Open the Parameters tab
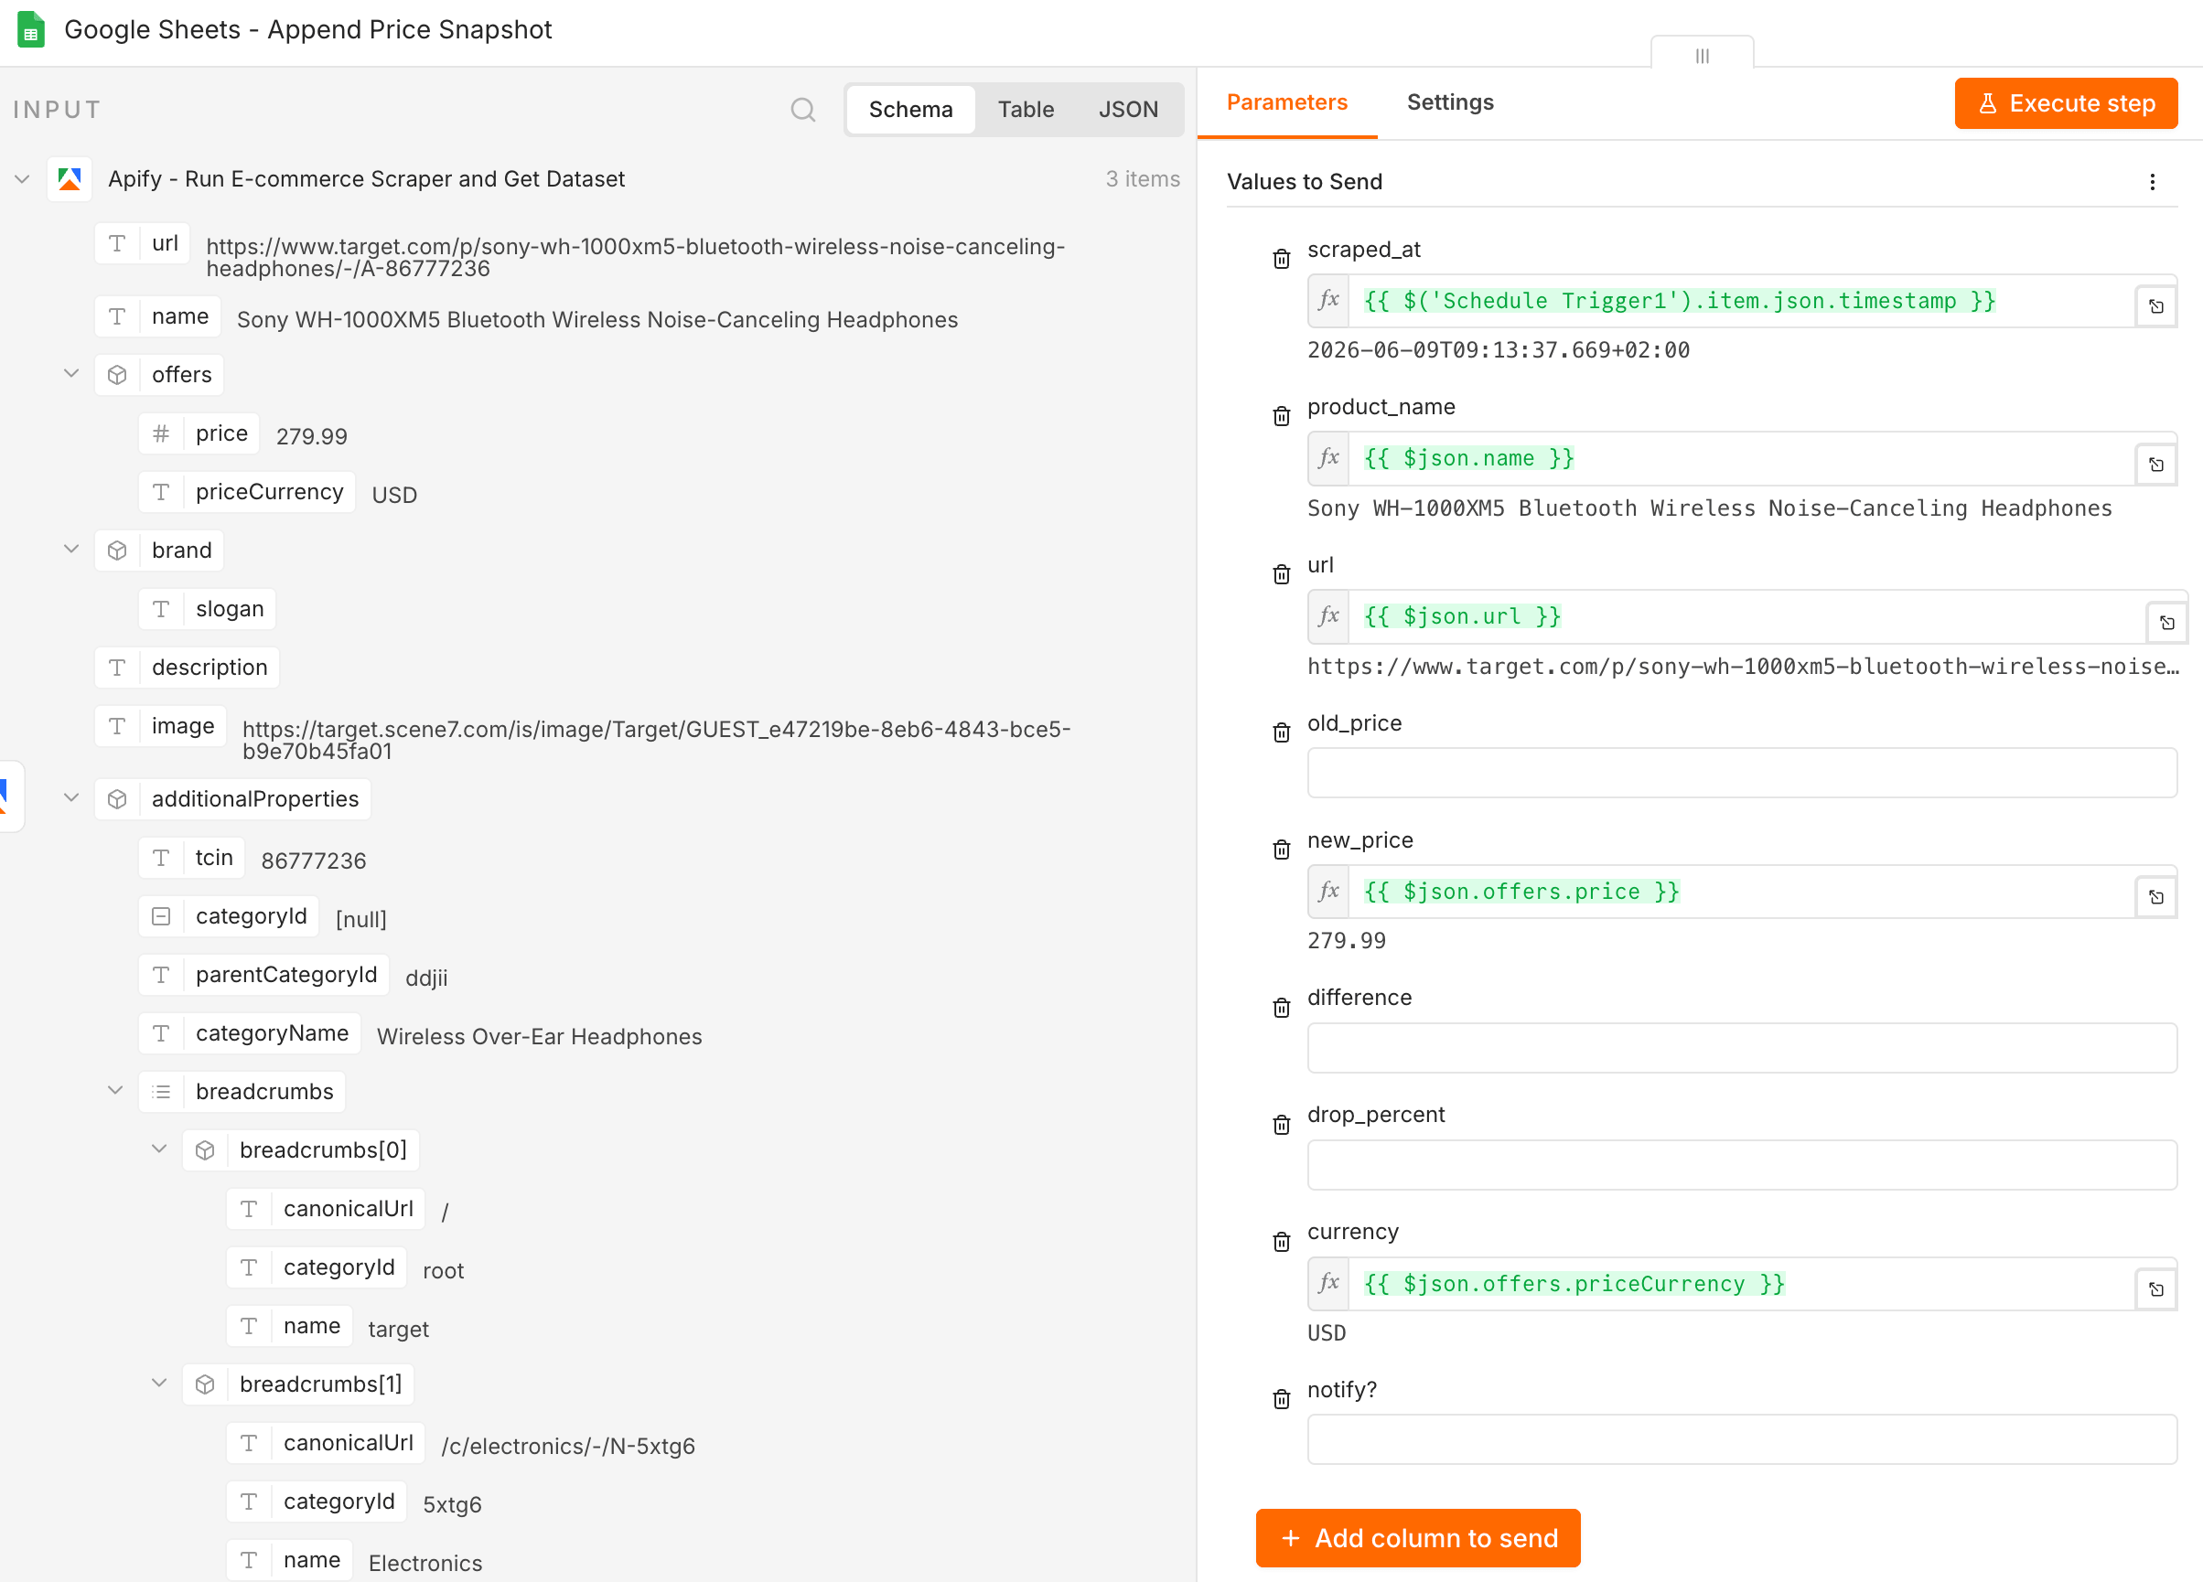This screenshot has height=1582, width=2203. pos(1287,102)
